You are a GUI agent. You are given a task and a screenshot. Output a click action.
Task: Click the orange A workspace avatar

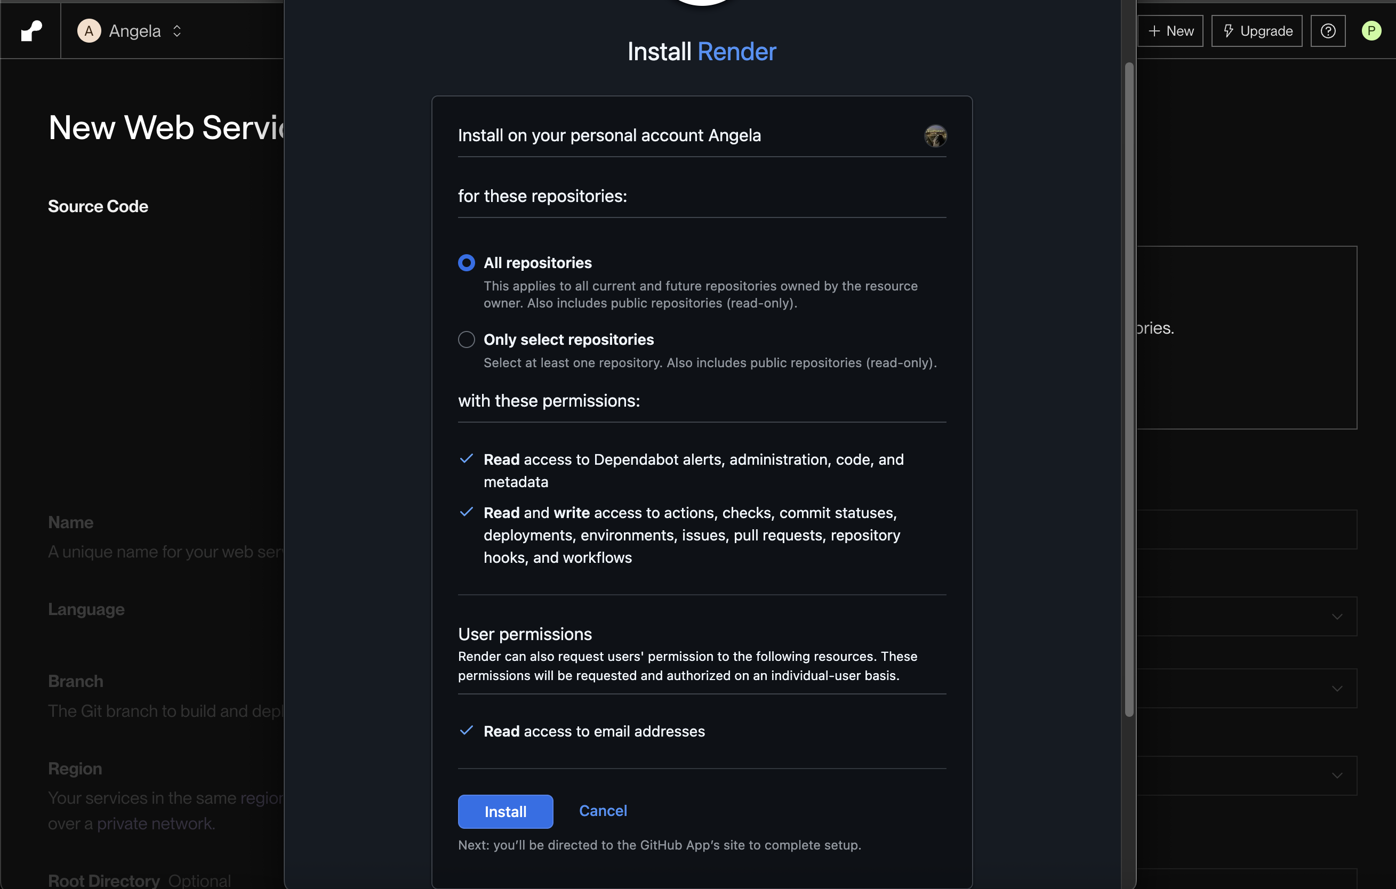[x=89, y=31]
